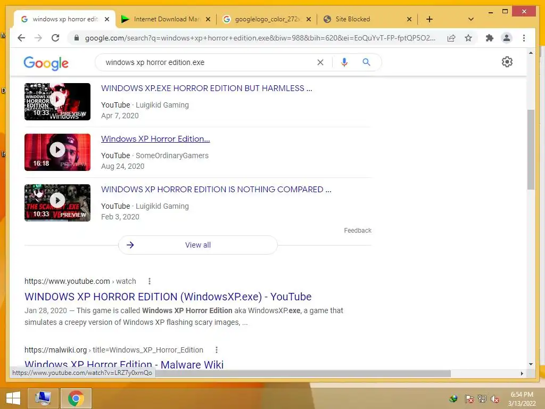Play the BUT HARMLESS video thumbnail
This screenshot has width=545, height=409.
[57, 102]
